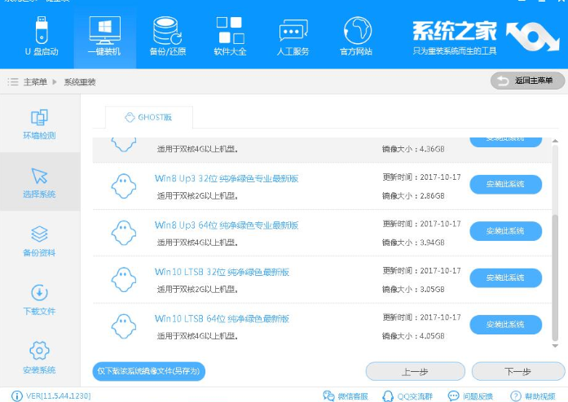This screenshot has width=568, height=402.
Task: Click the ghost icon for Win10 LTSB 64位
Action: coord(124,326)
